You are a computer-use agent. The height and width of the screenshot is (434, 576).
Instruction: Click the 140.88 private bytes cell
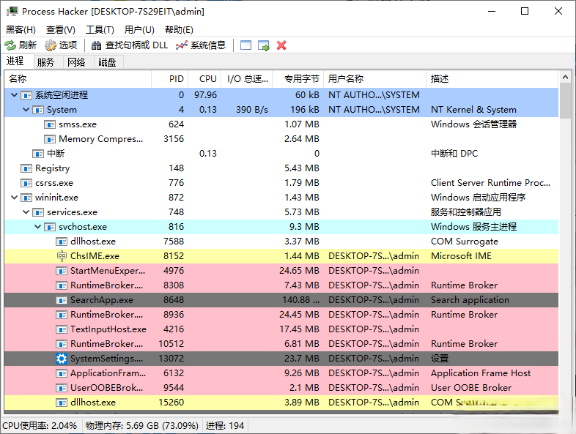click(301, 300)
